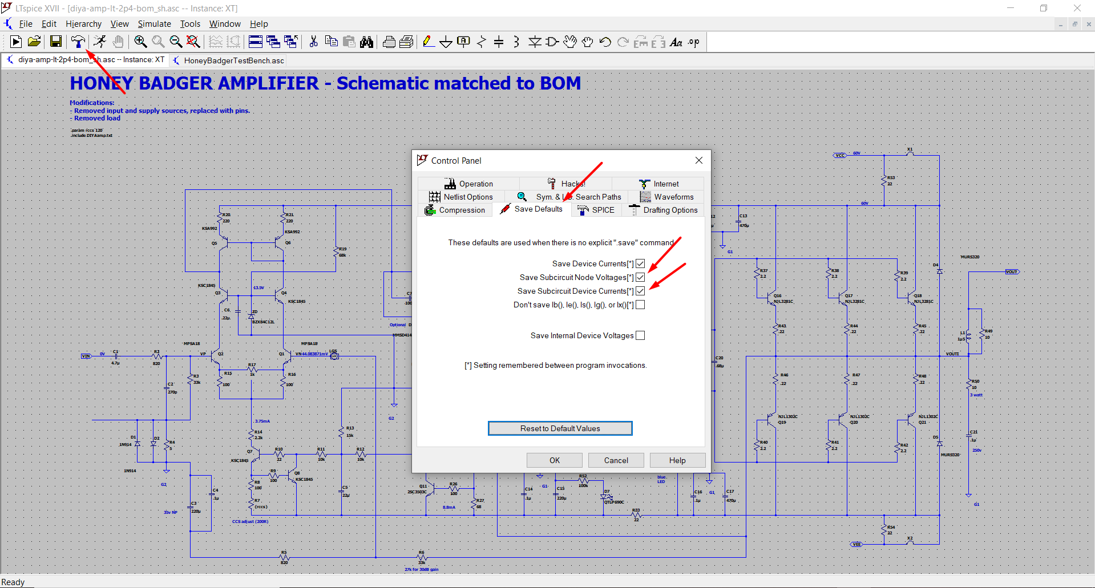Run the simulation with the running man icon
This screenshot has width=1095, height=588.
point(100,42)
